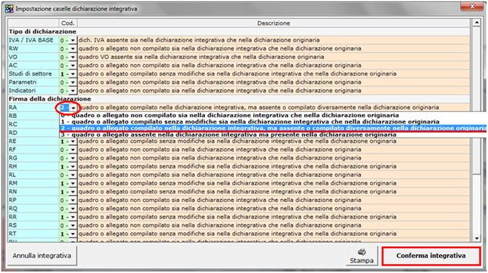This screenshot has height=273, width=488.
Task: Choose option 0 - quadro non compilato in list
Action: click(273, 116)
